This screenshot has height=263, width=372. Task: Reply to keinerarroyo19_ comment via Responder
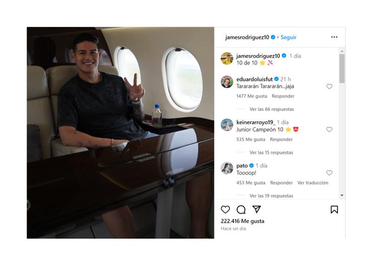coord(281,140)
